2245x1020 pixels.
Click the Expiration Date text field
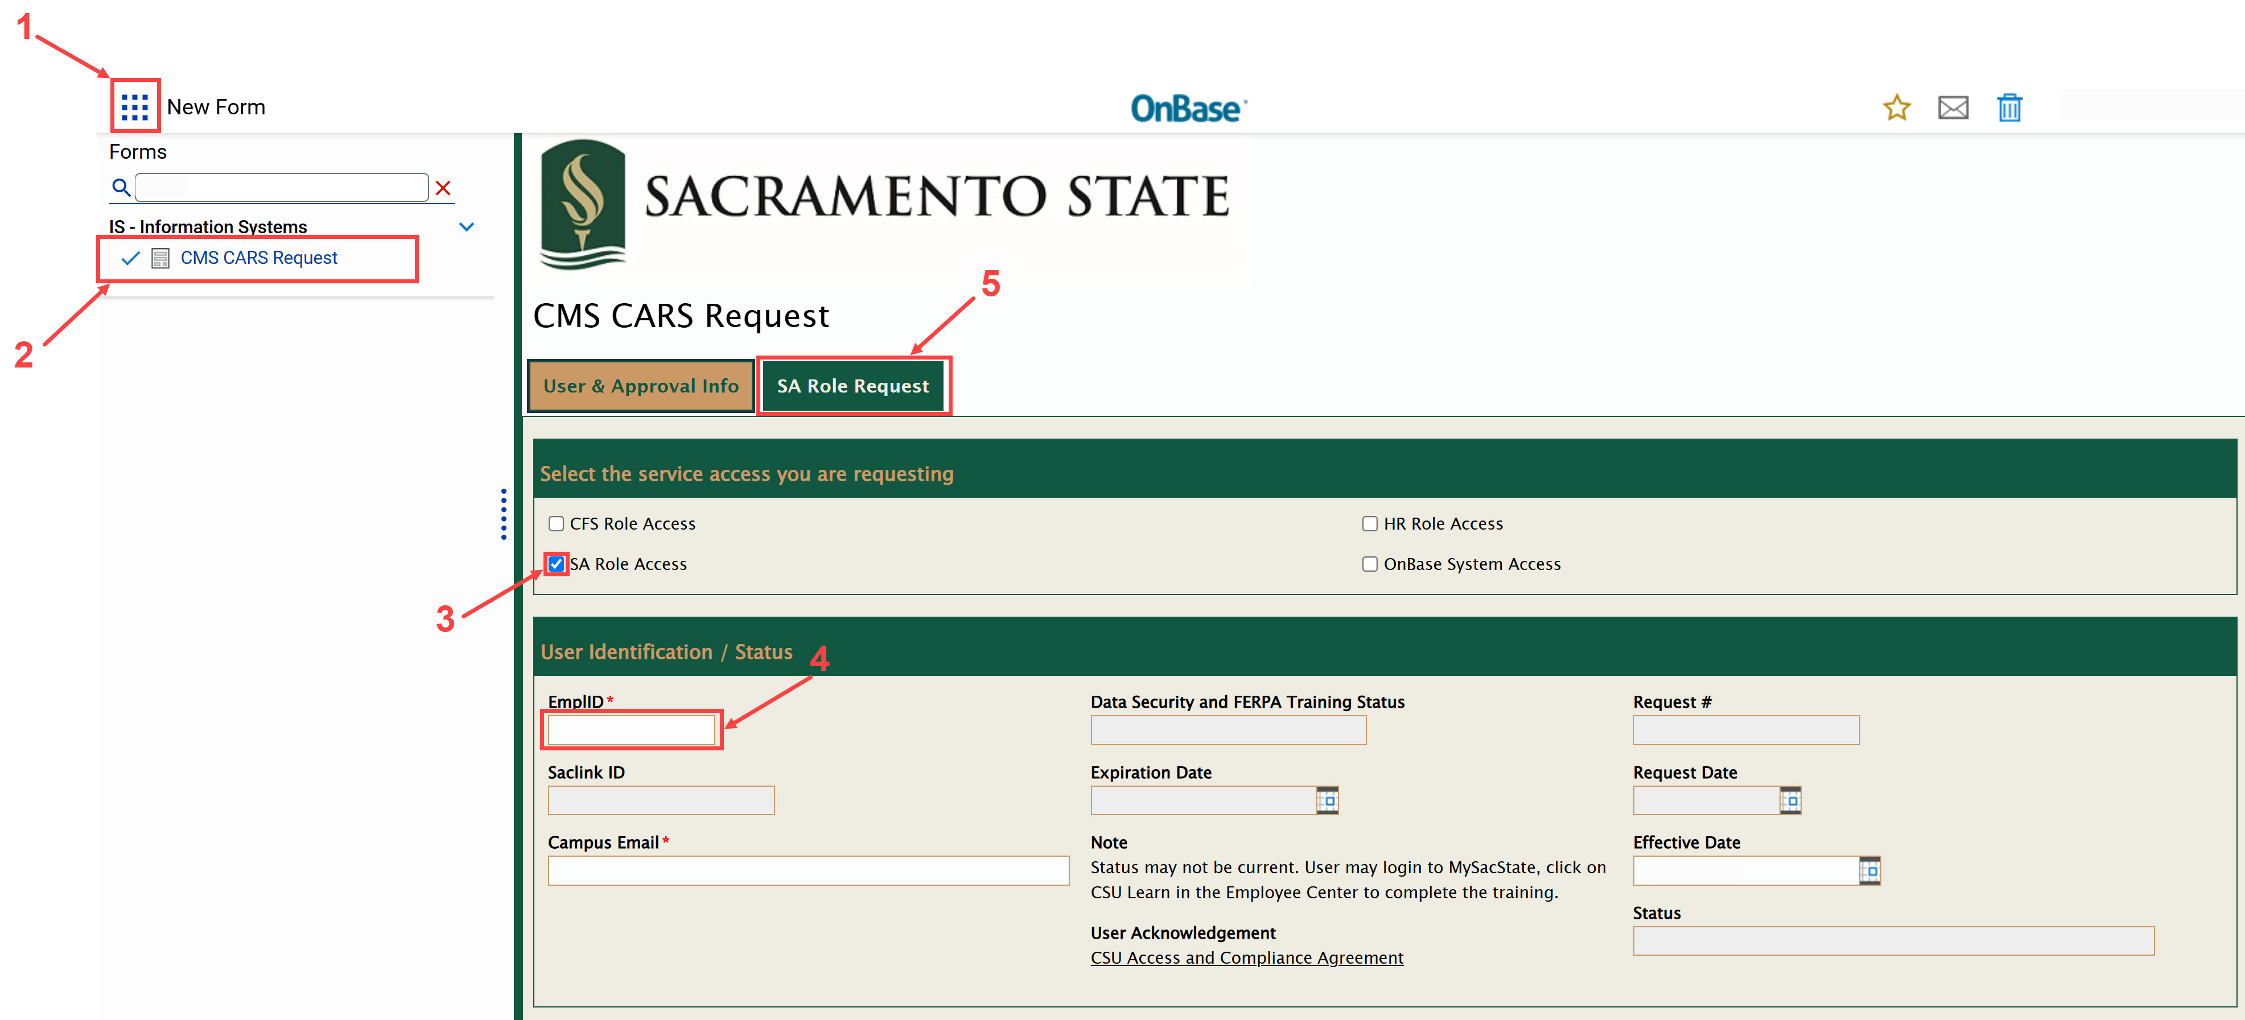(x=1202, y=800)
